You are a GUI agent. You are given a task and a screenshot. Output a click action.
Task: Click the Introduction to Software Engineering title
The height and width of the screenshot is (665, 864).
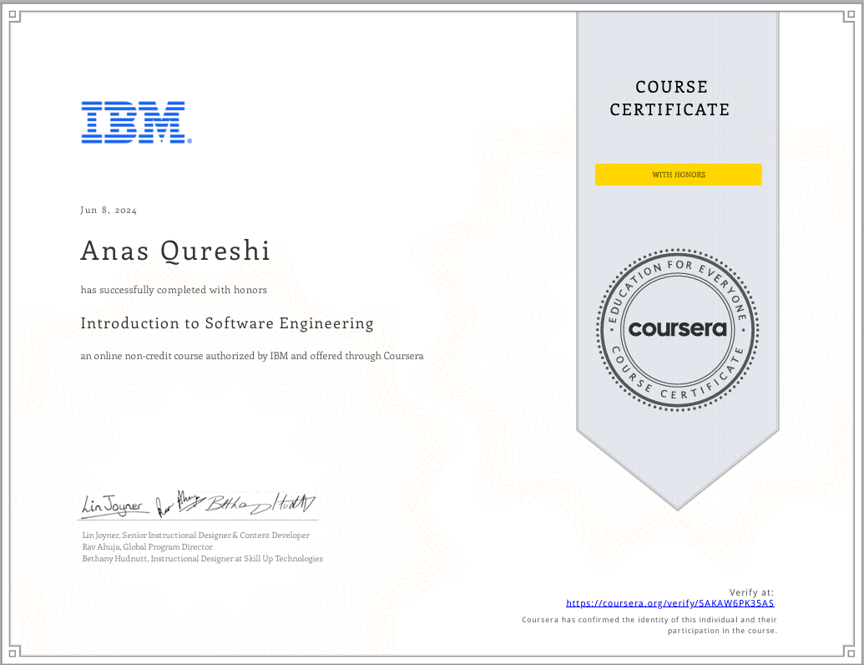(x=226, y=323)
